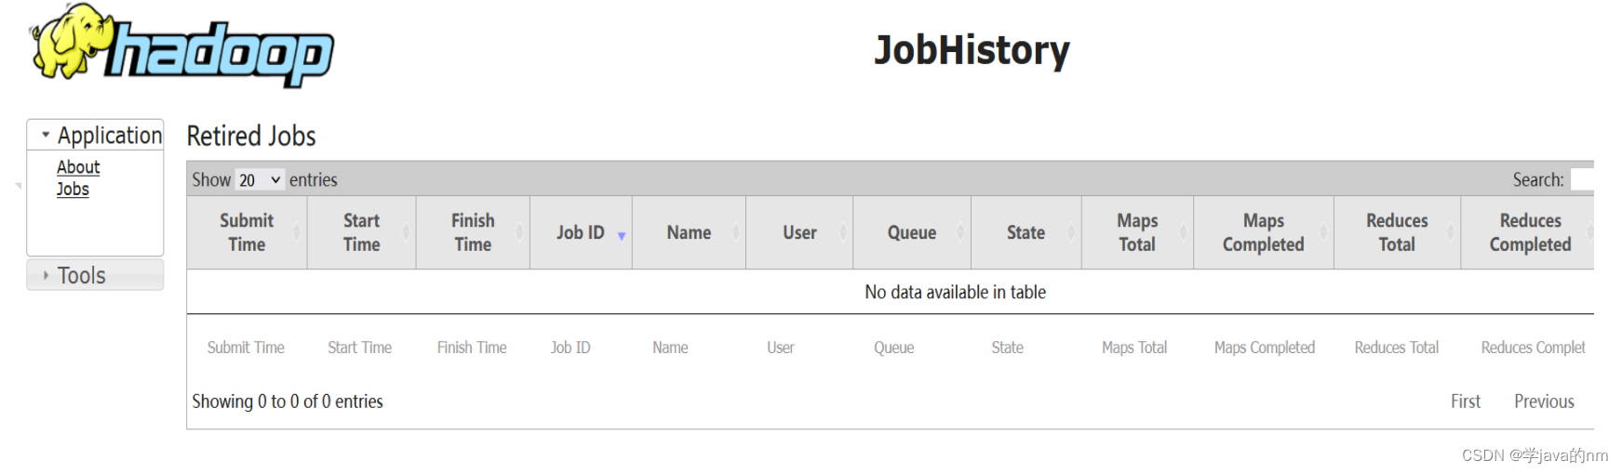Sort table by Reduces Total column
This screenshot has height=473, width=1622.
[x=1397, y=232]
